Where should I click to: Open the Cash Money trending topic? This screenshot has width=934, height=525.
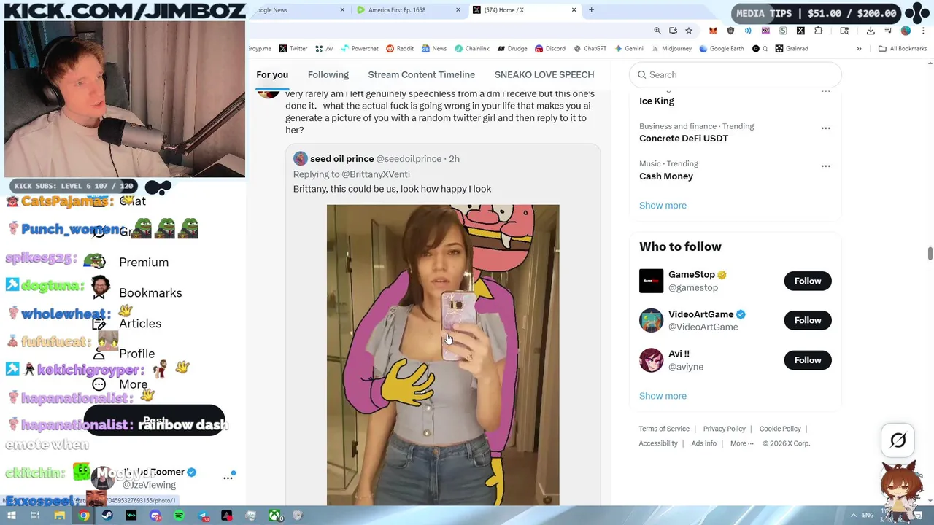tap(666, 176)
